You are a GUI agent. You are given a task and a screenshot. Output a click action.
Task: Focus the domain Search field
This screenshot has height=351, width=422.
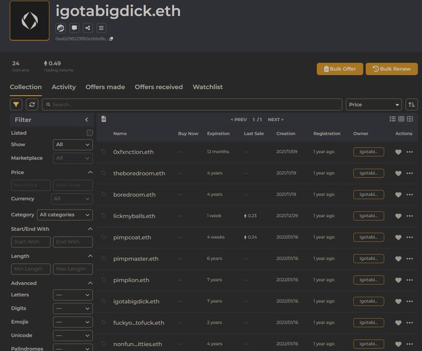(192, 105)
